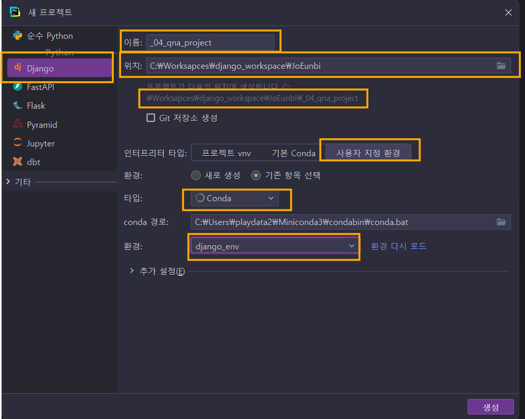This screenshot has height=419, width=525.
Task: Select the 기존 항목 선택 radio button
Action: [x=256, y=175]
